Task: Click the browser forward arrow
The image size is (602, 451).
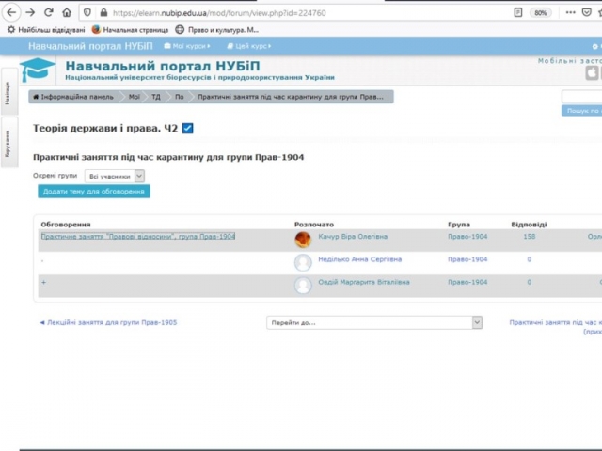Action: 30,12
